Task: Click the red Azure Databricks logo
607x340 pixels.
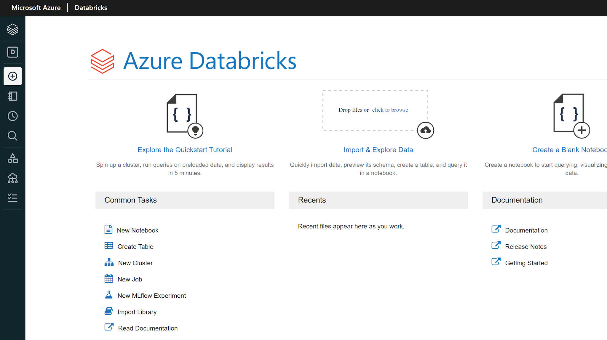Action: tap(102, 61)
